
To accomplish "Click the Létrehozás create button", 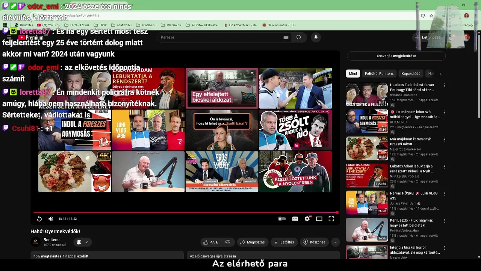I will (427, 37).
